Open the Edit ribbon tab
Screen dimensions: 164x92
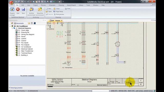pyautogui.click(x=23, y=5)
